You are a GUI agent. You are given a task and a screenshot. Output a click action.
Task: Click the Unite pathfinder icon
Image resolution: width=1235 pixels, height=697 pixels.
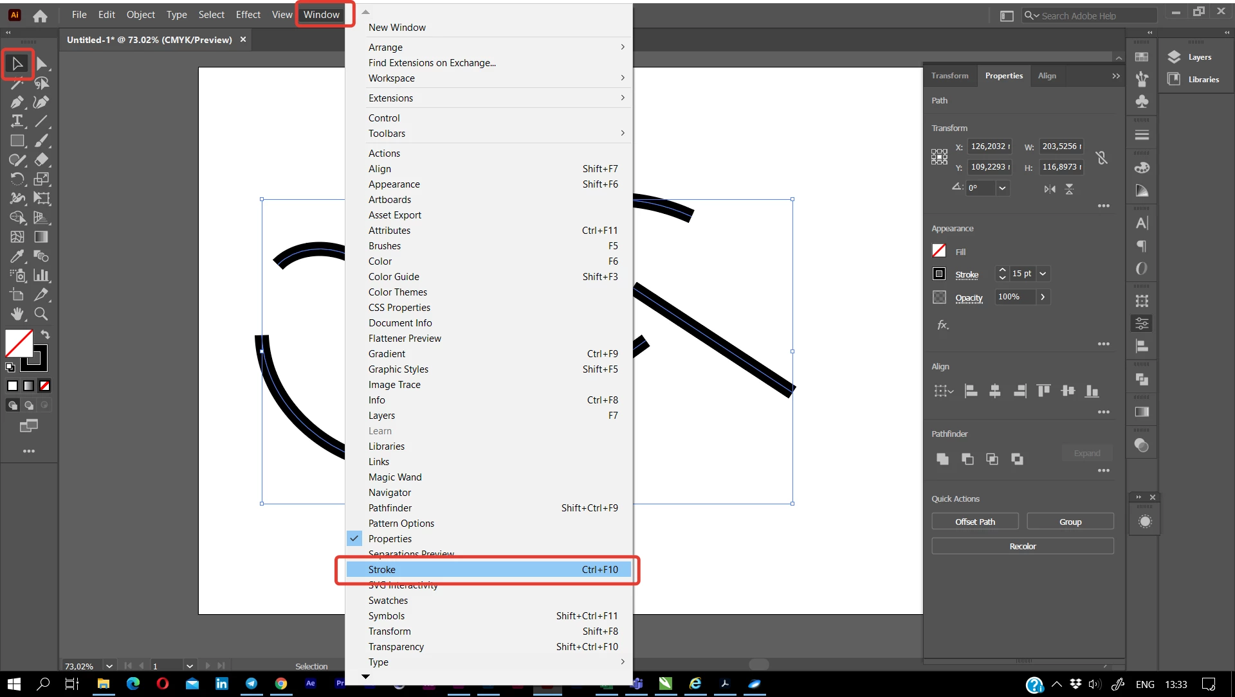(x=942, y=459)
